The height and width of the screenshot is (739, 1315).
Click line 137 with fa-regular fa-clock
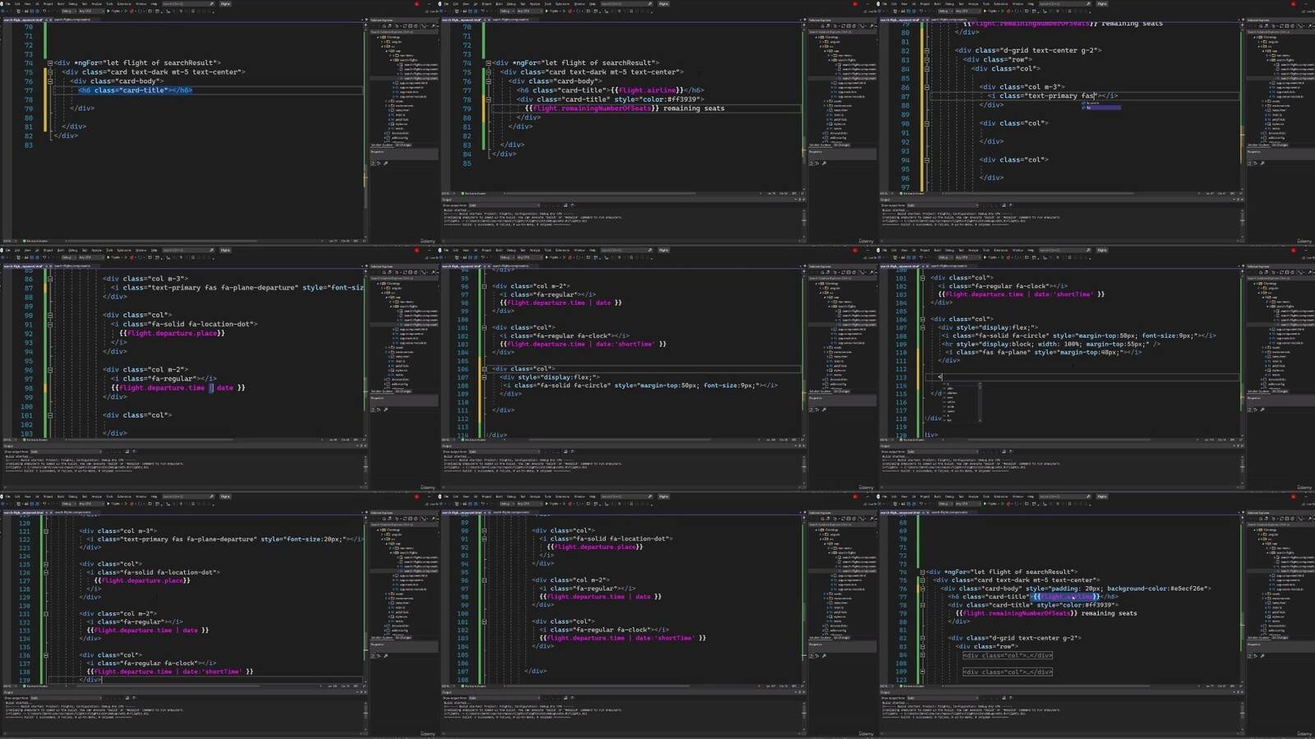click(x=152, y=663)
